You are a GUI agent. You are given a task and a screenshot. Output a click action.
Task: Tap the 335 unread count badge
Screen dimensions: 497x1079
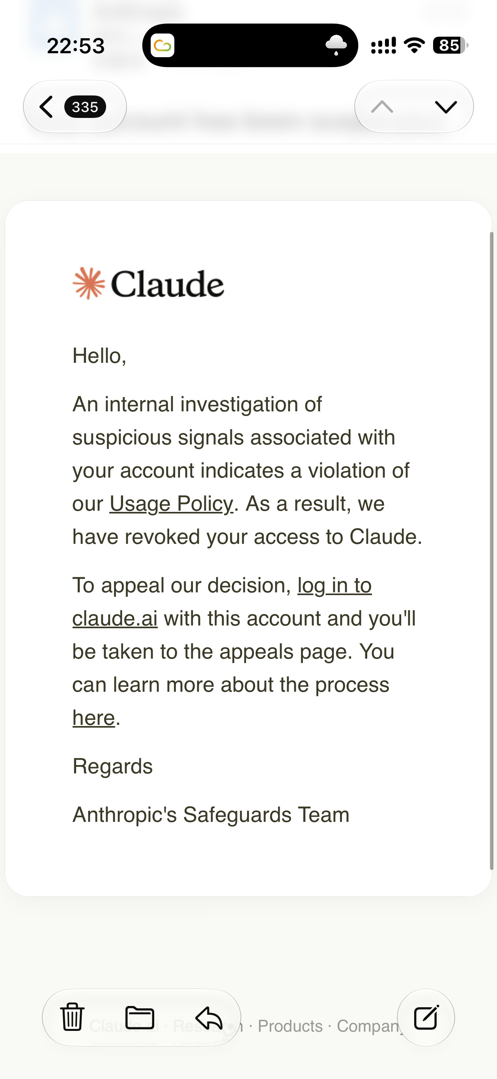coord(85,107)
